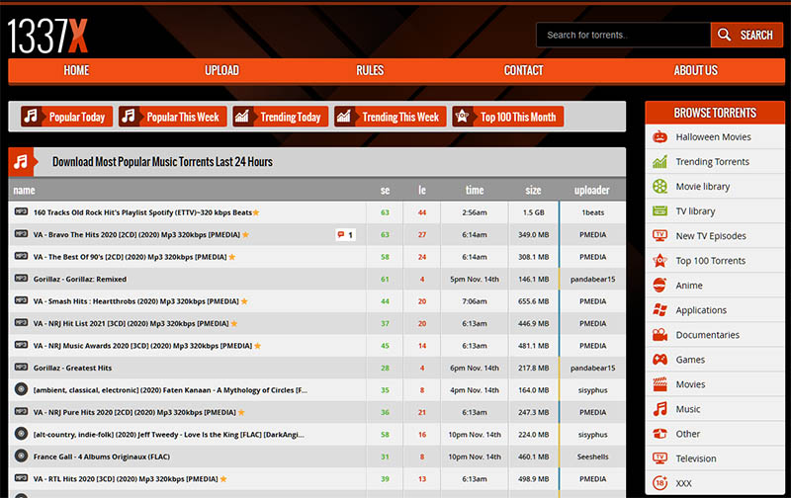Open the UPLOAD menu item
The height and width of the screenshot is (498, 791).
pos(221,70)
